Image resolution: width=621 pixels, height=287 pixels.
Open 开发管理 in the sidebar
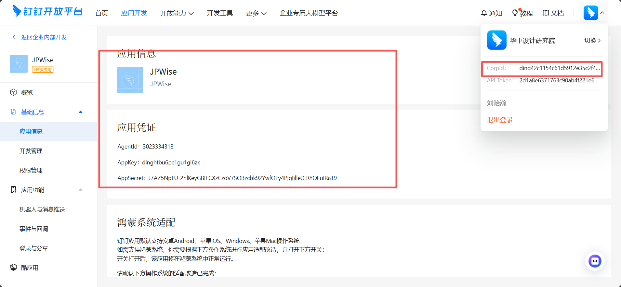pyautogui.click(x=31, y=151)
